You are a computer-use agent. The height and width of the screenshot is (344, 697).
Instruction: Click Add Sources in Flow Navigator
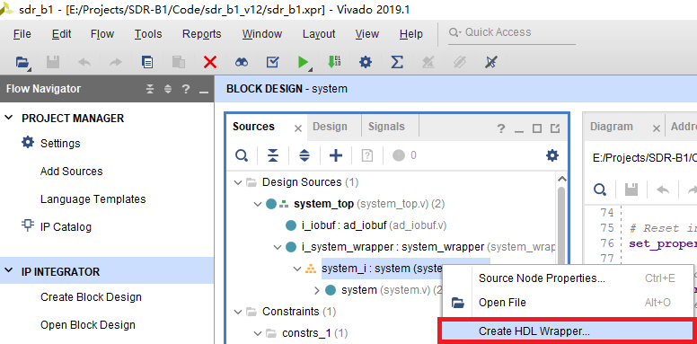72,172
